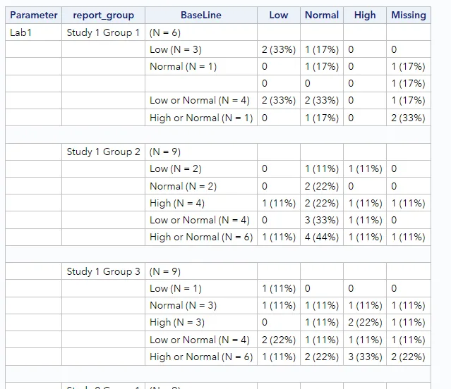Click the Low column header
Image resolution: width=451 pixels, height=389 pixels.
point(278,15)
